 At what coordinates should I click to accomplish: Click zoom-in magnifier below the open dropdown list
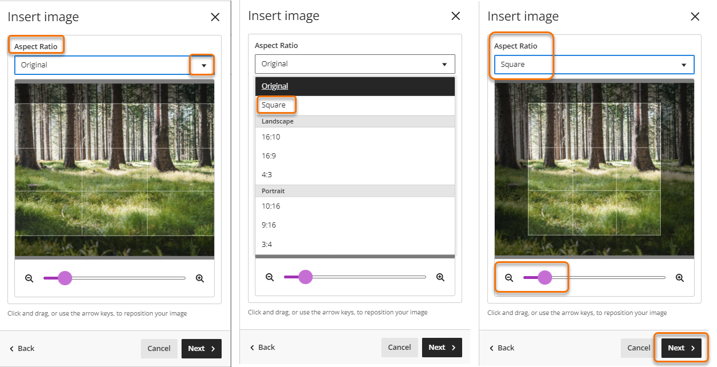coord(440,277)
